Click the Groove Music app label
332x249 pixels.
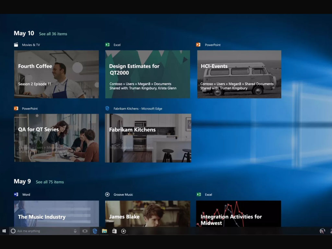click(x=123, y=195)
